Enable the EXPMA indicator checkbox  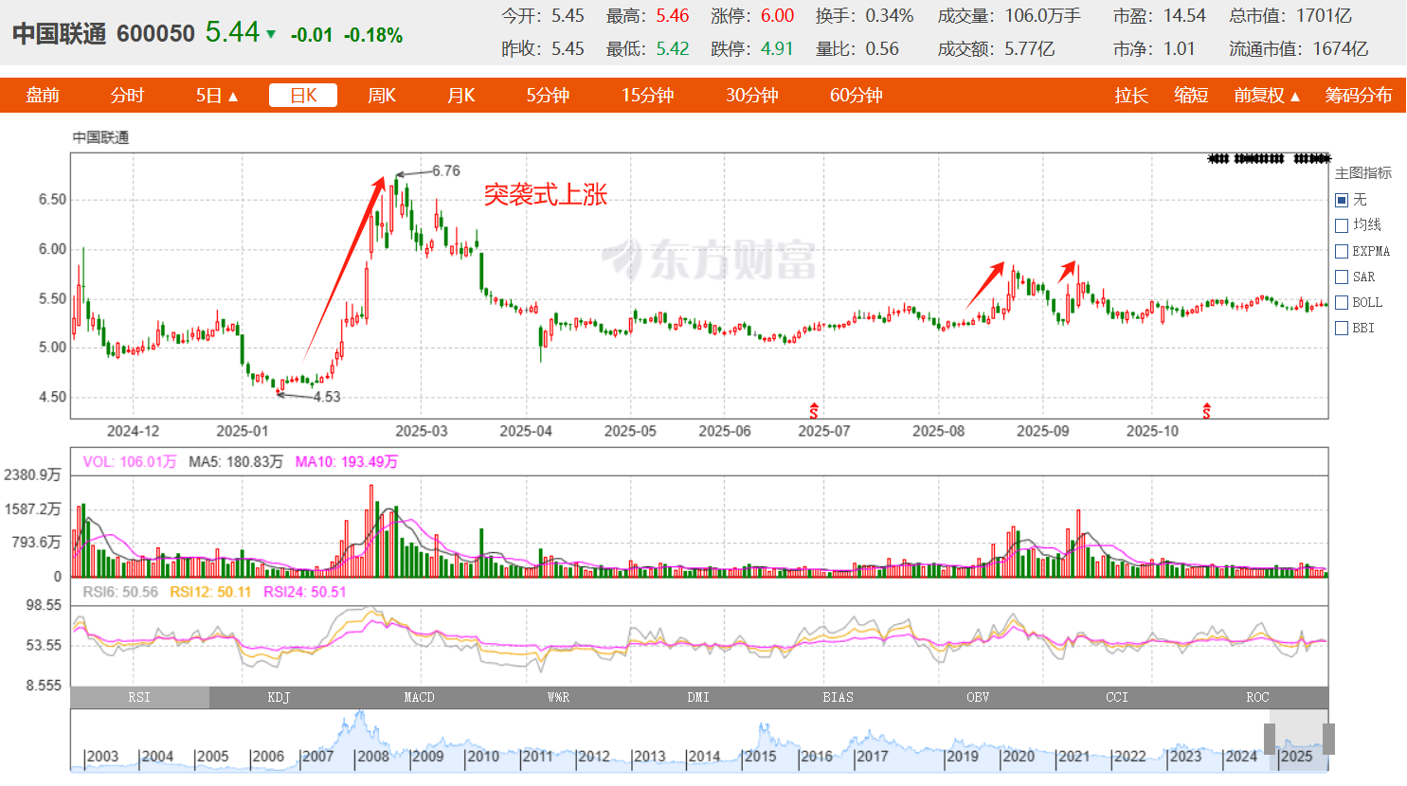point(1342,251)
